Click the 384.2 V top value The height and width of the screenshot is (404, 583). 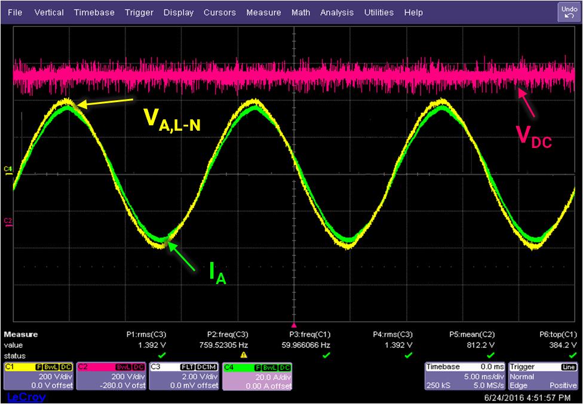[x=563, y=345]
